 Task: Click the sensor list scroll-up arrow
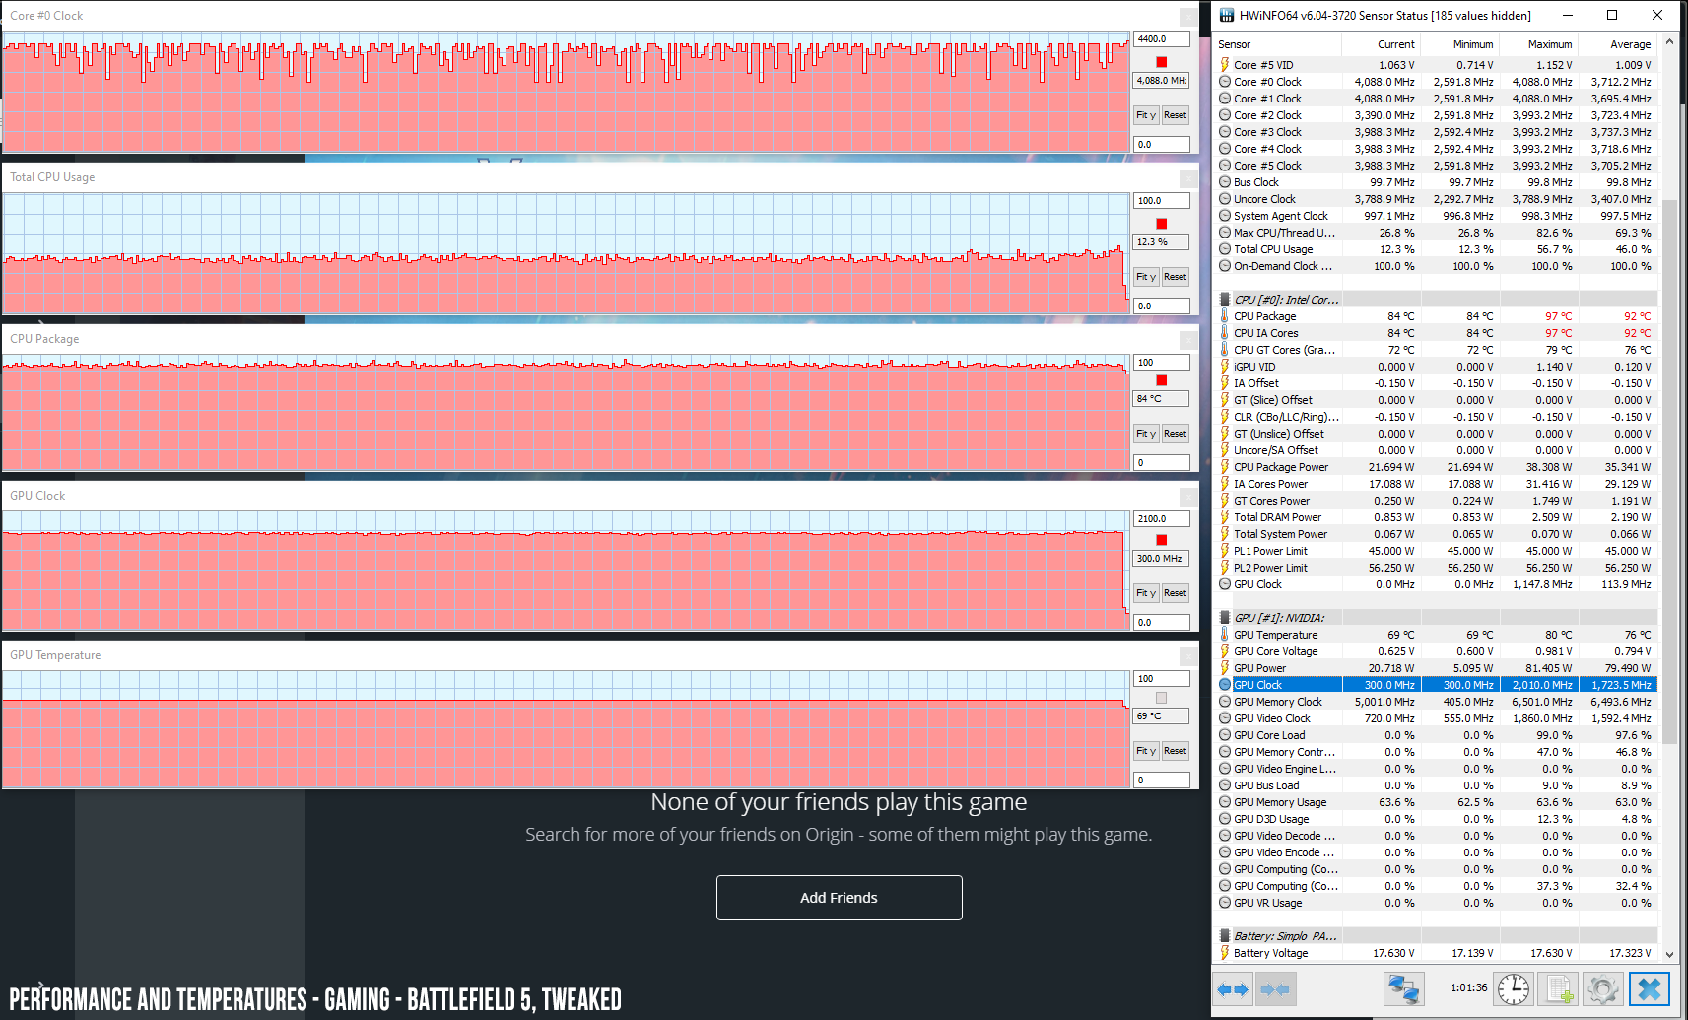(1668, 42)
